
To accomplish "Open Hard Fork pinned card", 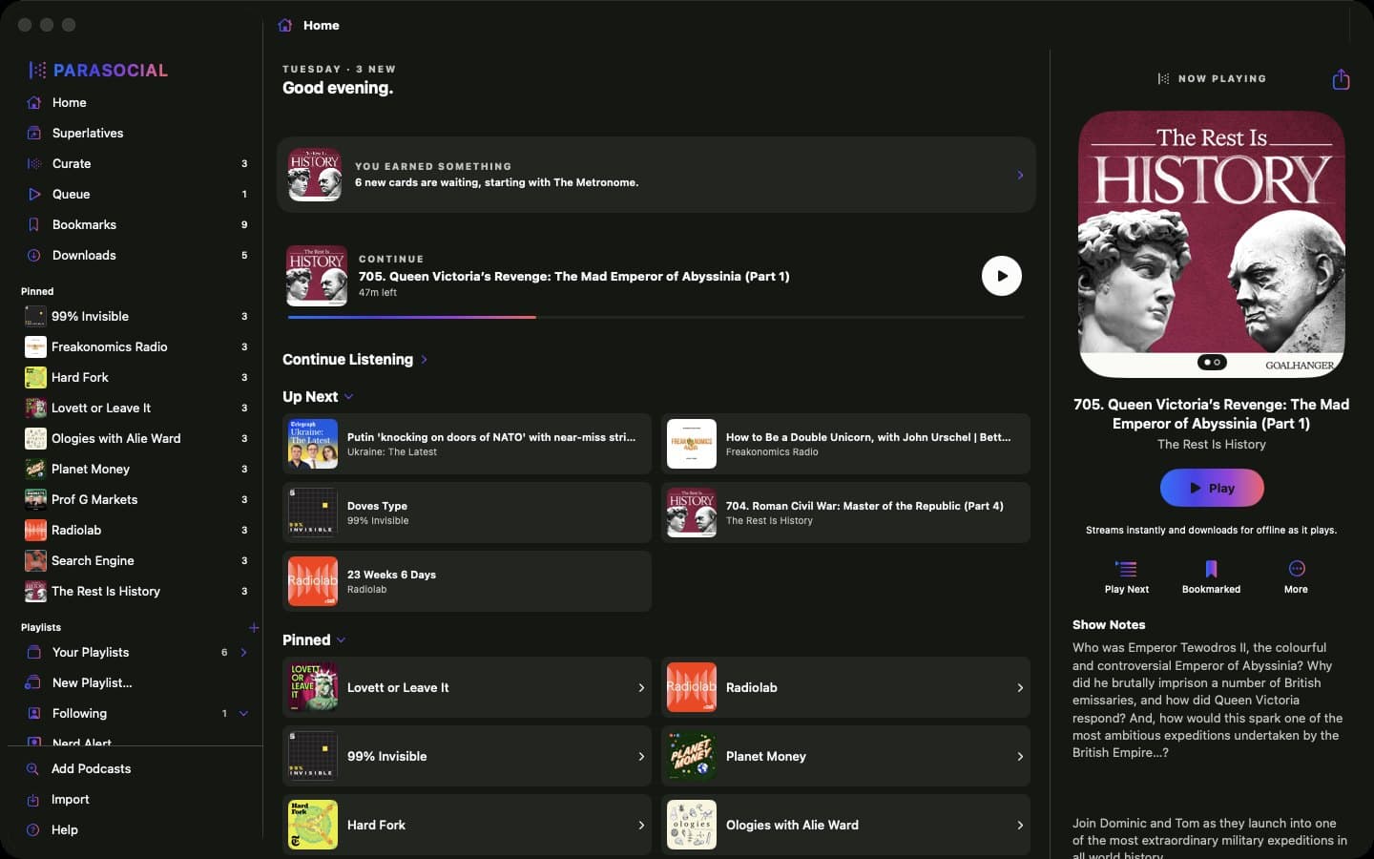I will pos(467,825).
